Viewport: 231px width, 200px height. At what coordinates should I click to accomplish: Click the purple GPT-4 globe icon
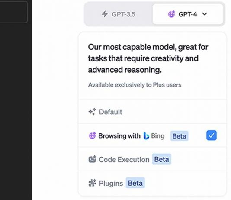click(171, 14)
